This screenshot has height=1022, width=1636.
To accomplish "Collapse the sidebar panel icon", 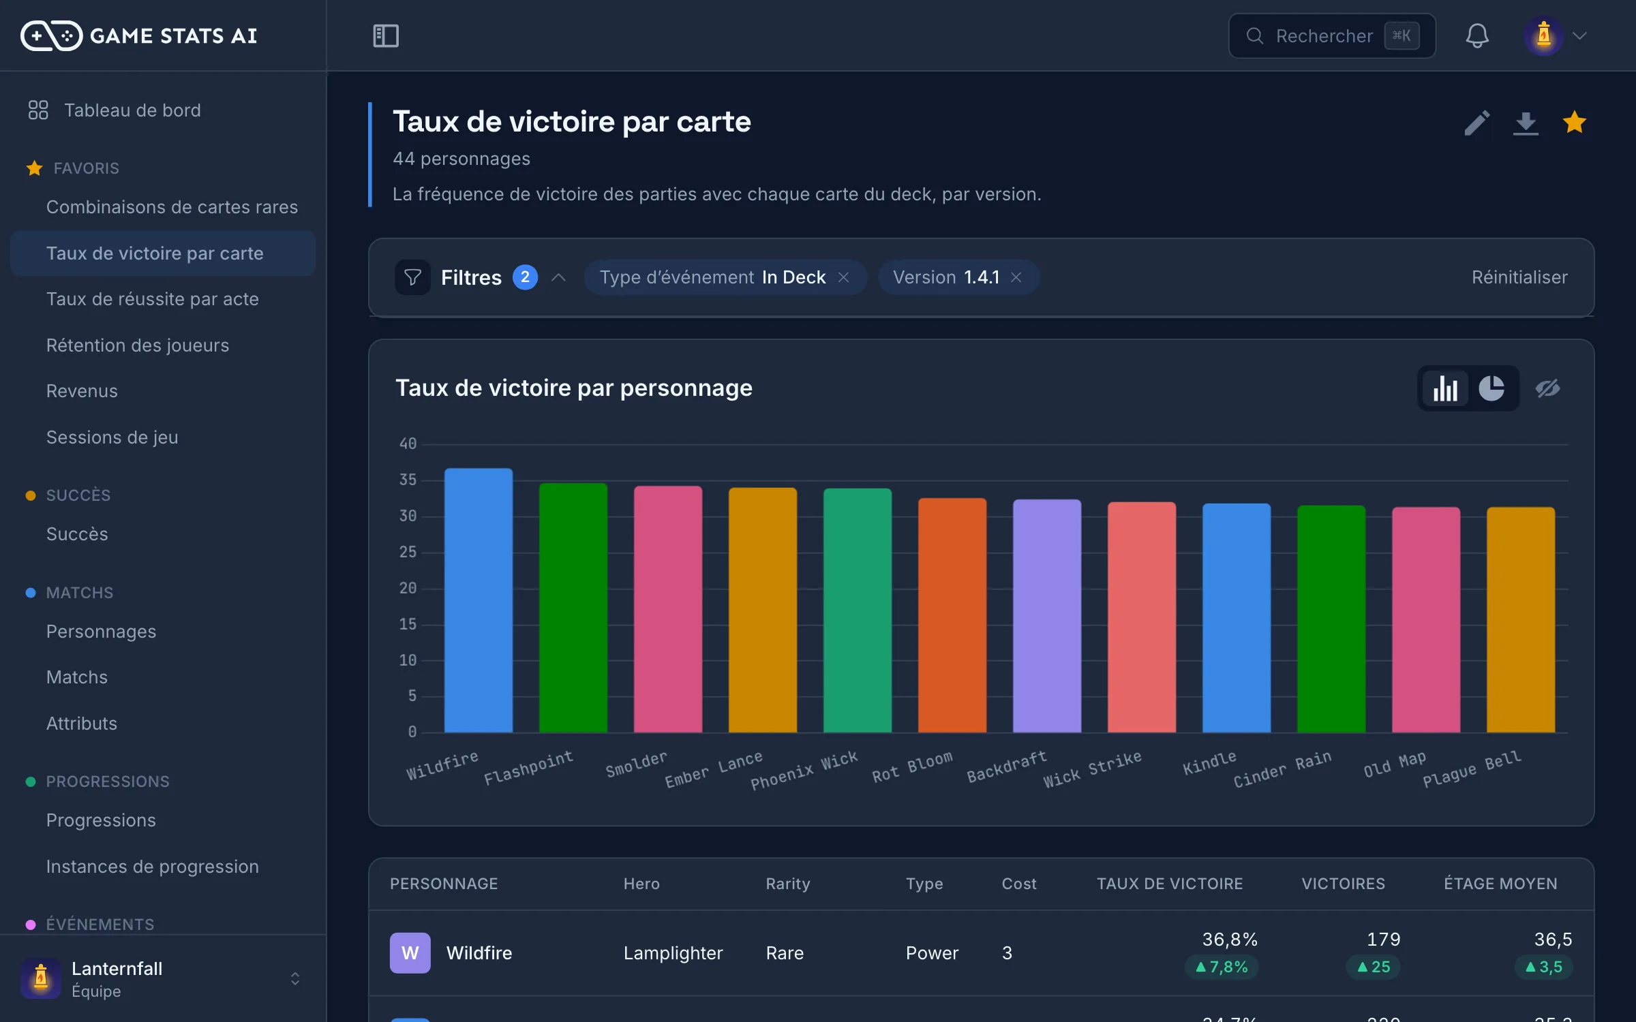I will [x=386, y=35].
